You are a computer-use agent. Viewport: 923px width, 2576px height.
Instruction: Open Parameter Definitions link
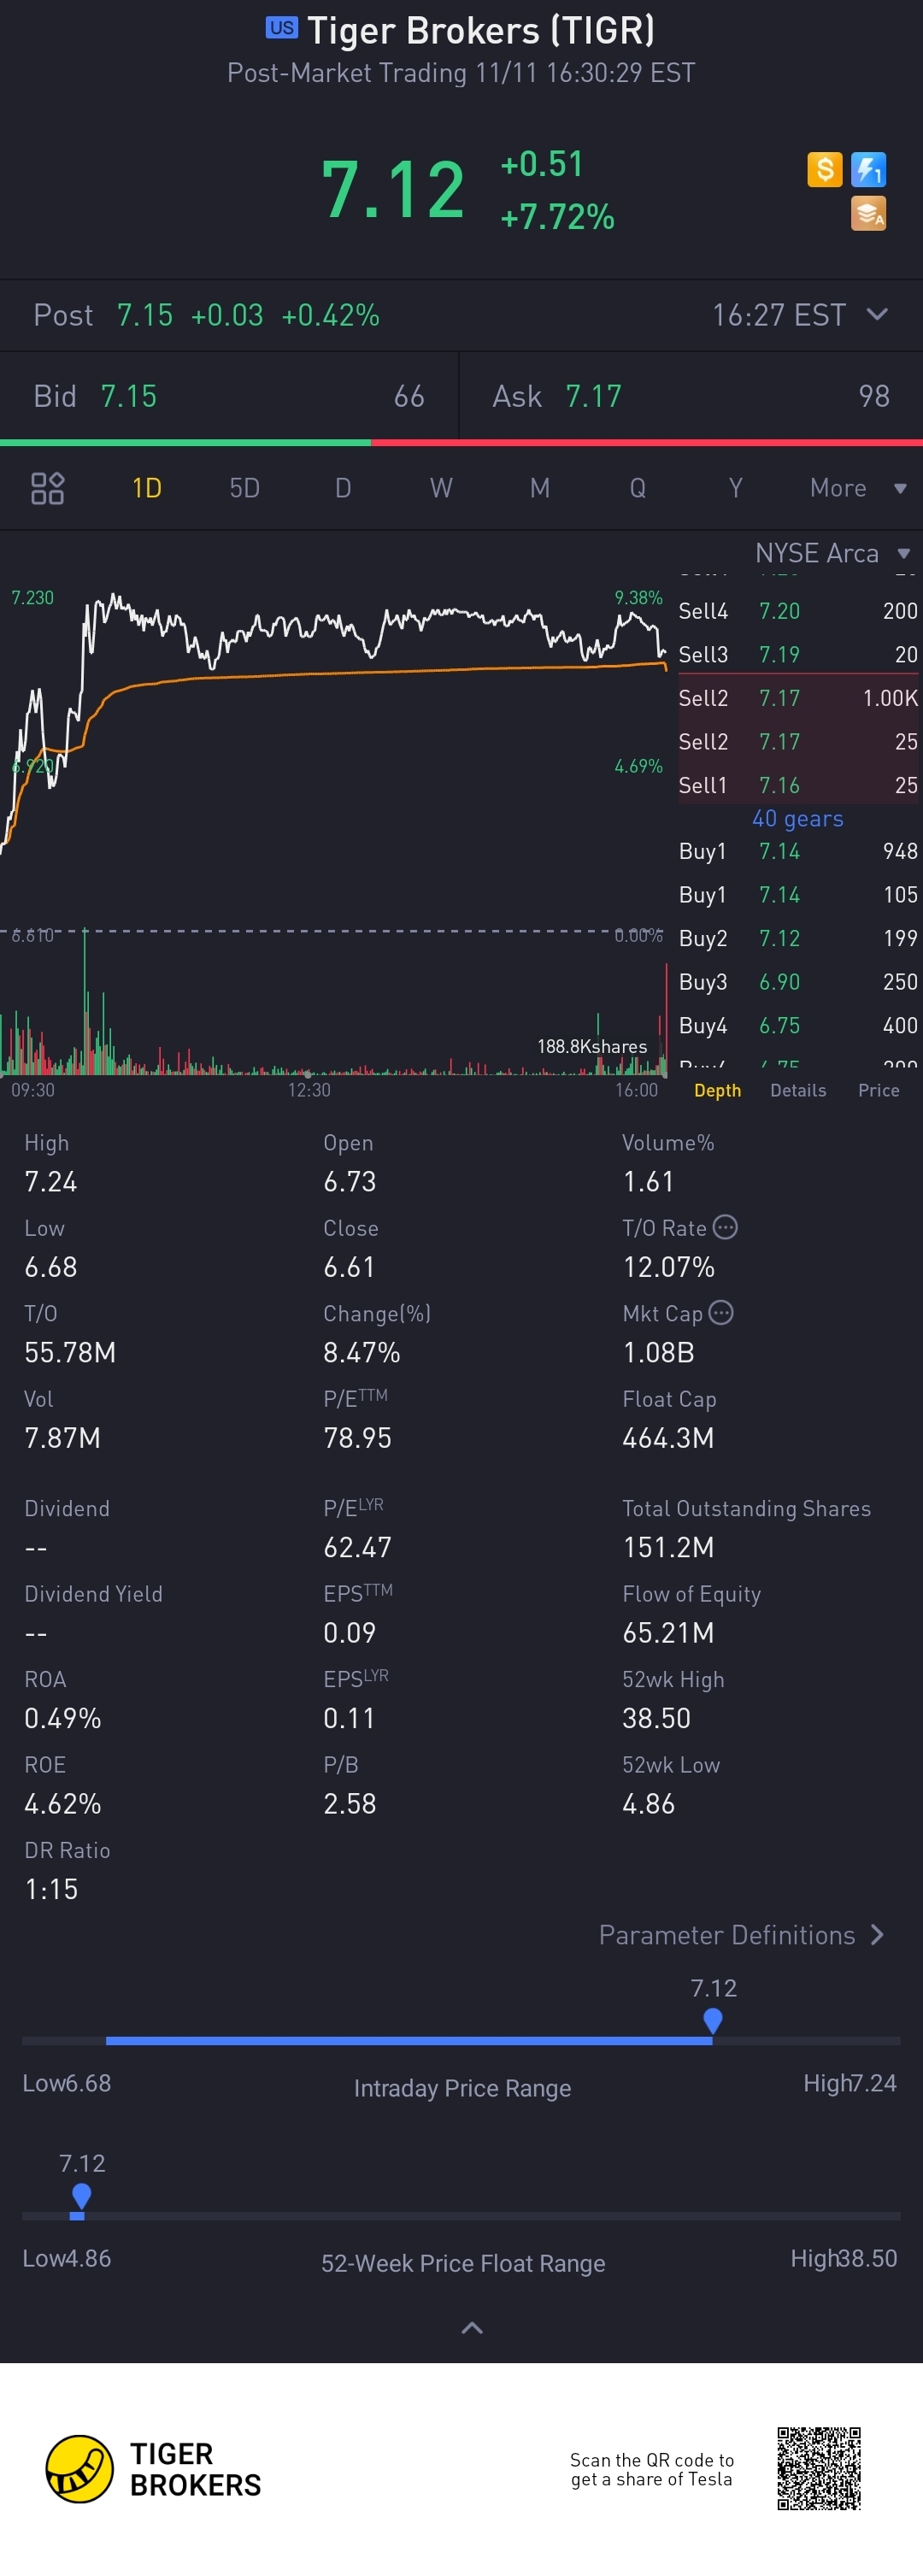click(741, 1934)
